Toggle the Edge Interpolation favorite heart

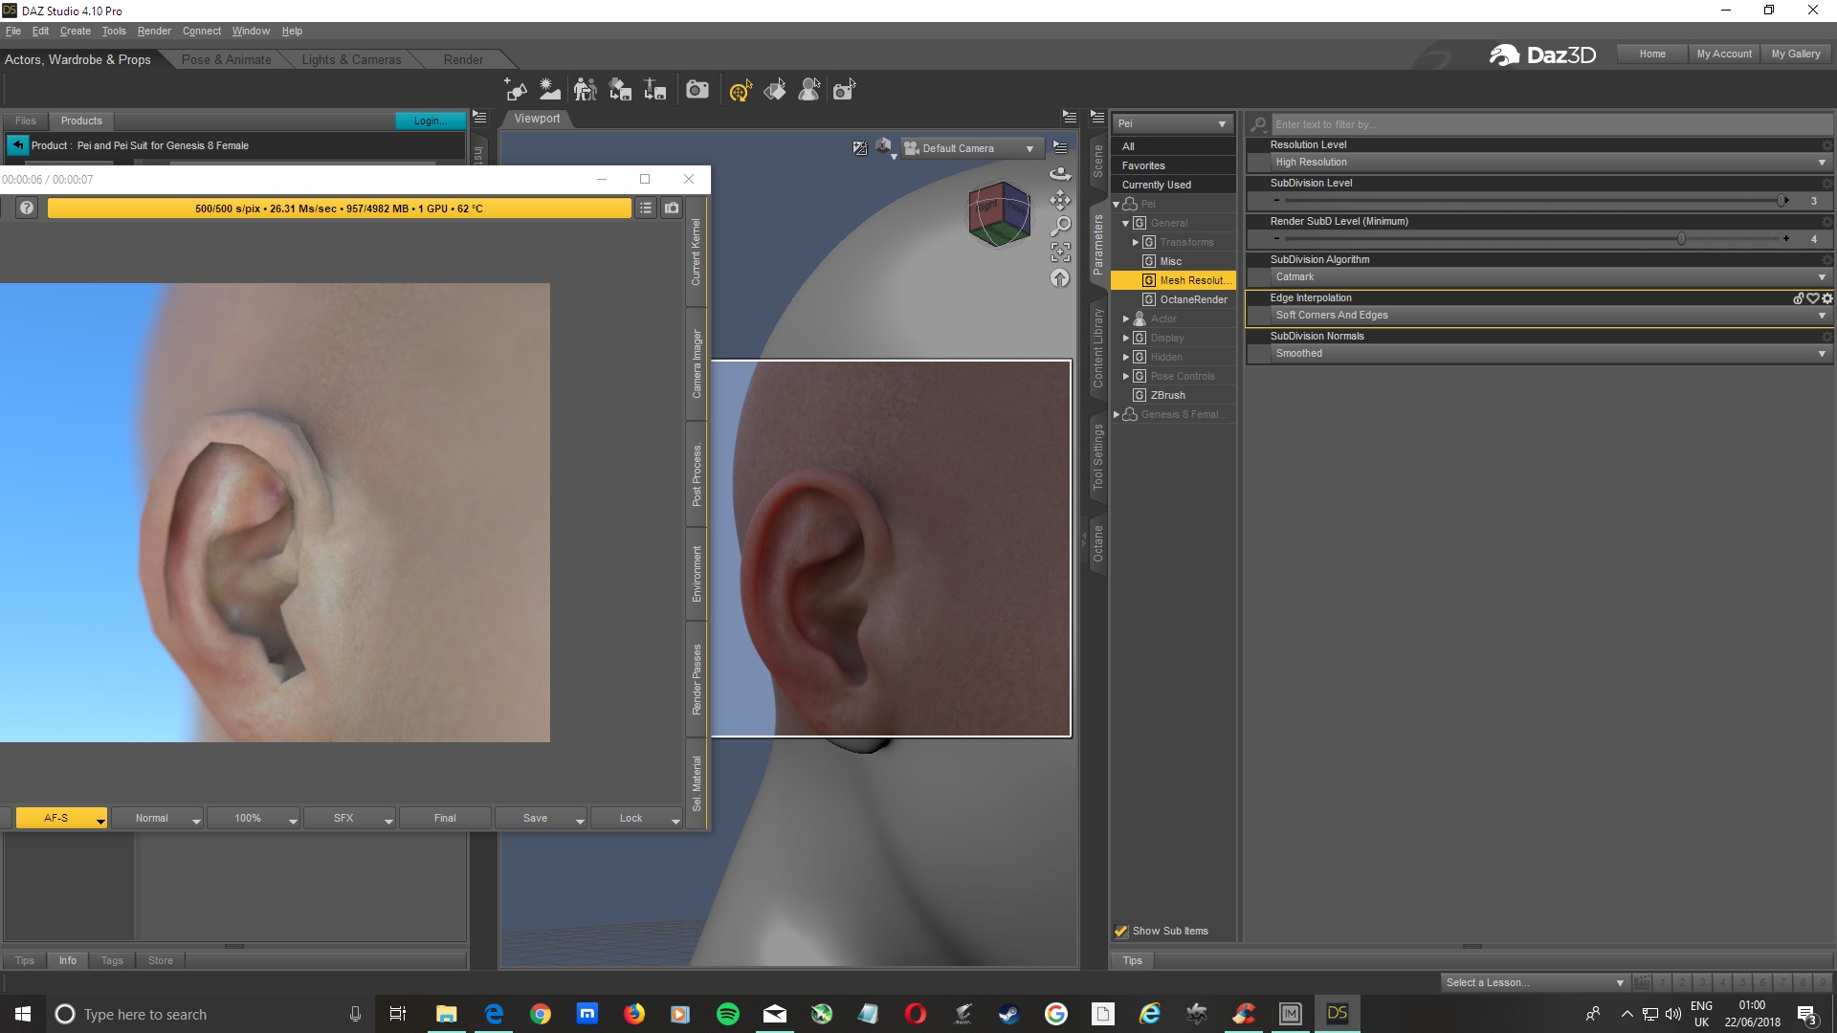[1812, 298]
